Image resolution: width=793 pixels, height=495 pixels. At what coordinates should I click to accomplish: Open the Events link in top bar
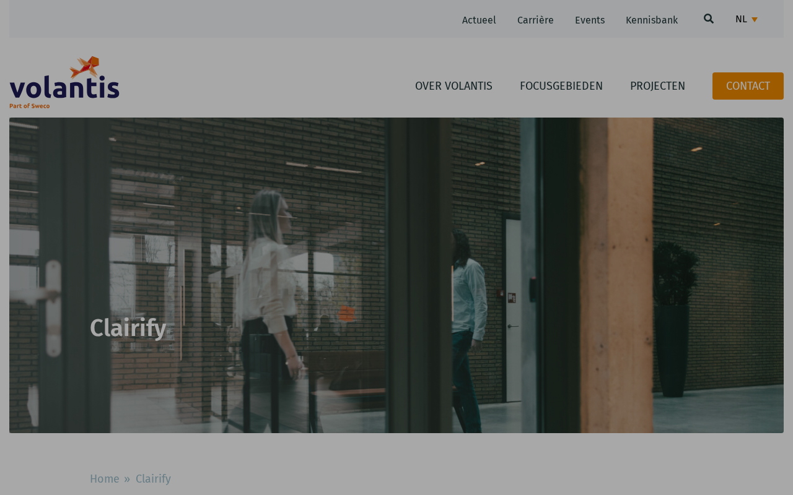click(590, 20)
